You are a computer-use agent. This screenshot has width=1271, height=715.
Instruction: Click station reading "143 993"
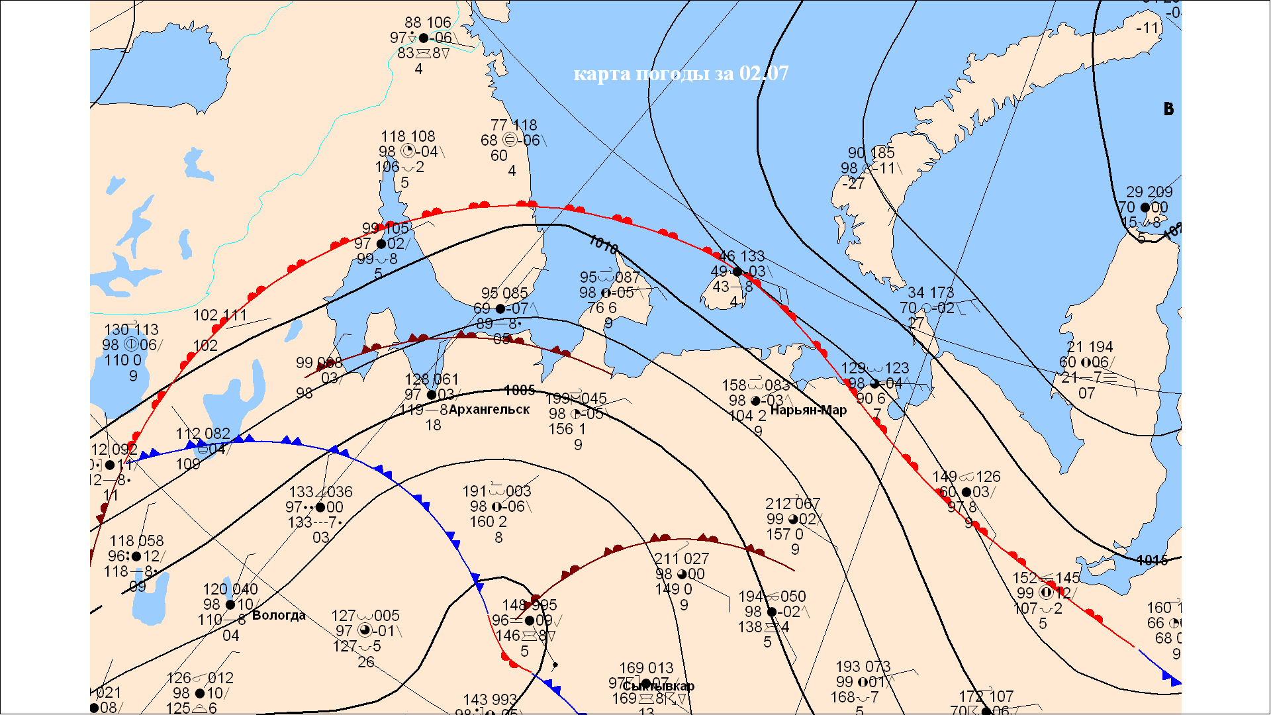[490, 700]
